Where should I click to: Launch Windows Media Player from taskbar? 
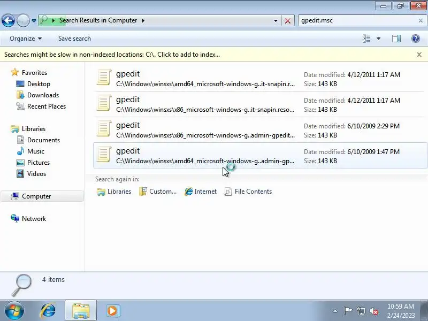(x=112, y=311)
